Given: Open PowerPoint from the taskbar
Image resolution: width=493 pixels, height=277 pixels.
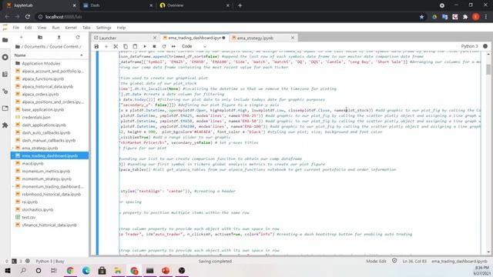Looking at the screenshot, I should pos(166,270).
